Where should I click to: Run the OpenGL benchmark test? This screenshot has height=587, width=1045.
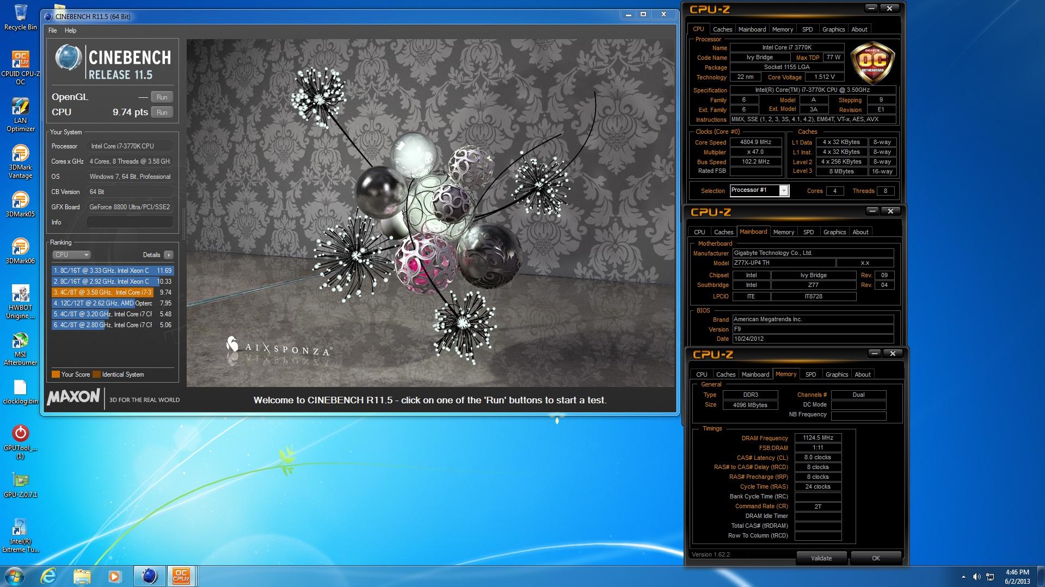click(x=162, y=97)
